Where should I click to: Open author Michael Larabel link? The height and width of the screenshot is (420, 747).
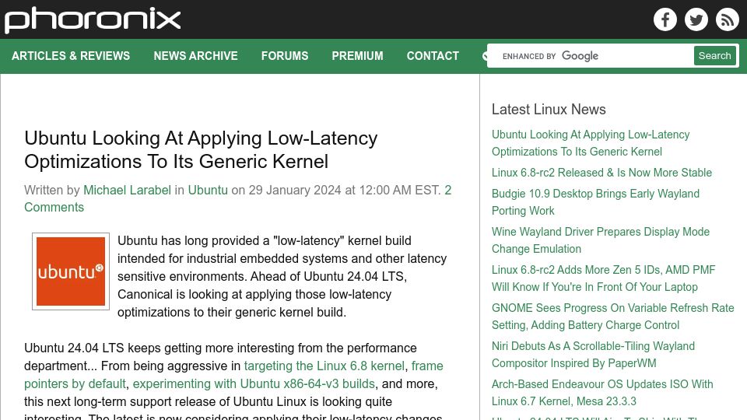pyautogui.click(x=127, y=190)
